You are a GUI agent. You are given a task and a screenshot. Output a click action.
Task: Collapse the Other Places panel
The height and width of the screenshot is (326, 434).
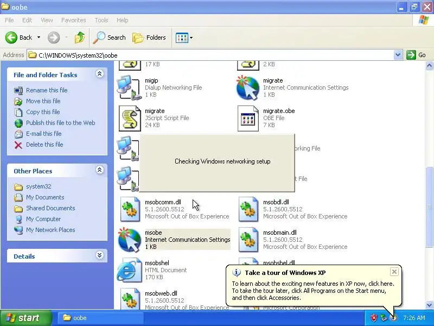(x=100, y=170)
